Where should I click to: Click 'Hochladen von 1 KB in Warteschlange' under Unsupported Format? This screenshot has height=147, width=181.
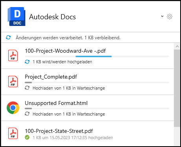69,114
